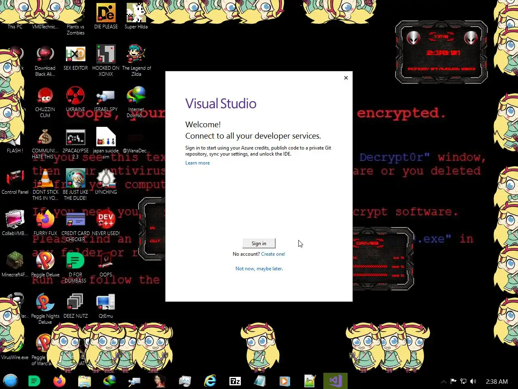The height and width of the screenshot is (389, 518).
Task: Select the NEVER USED! Dev-C++ icon
Action: tap(106, 223)
